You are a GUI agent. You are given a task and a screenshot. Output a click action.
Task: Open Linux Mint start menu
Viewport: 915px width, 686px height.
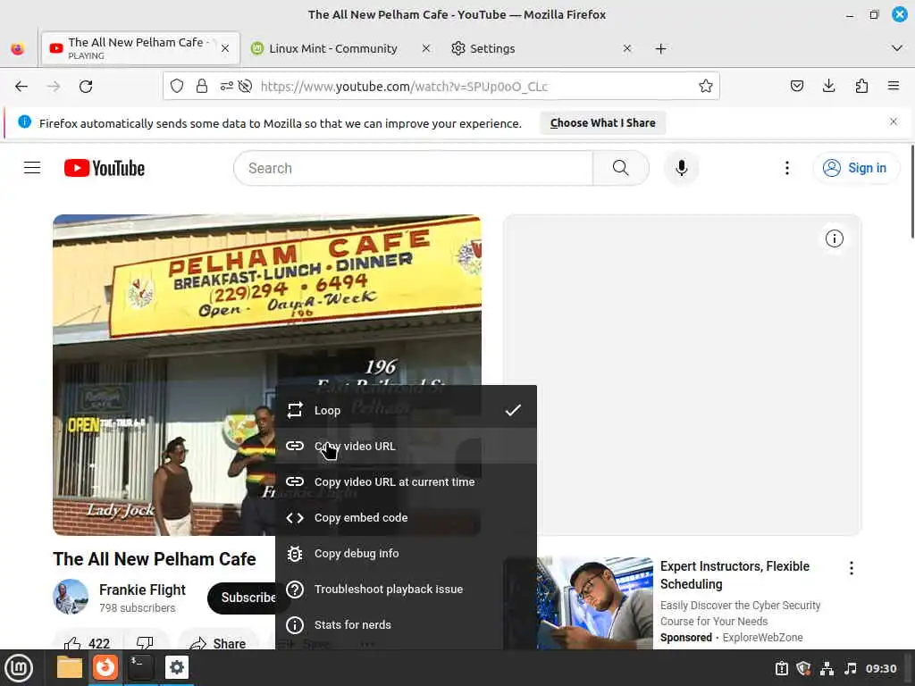[19, 668]
